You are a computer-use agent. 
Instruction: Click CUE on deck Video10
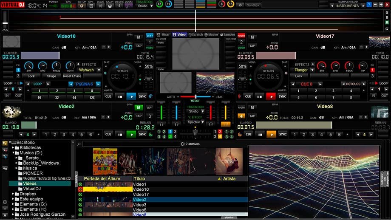(x=108, y=96)
